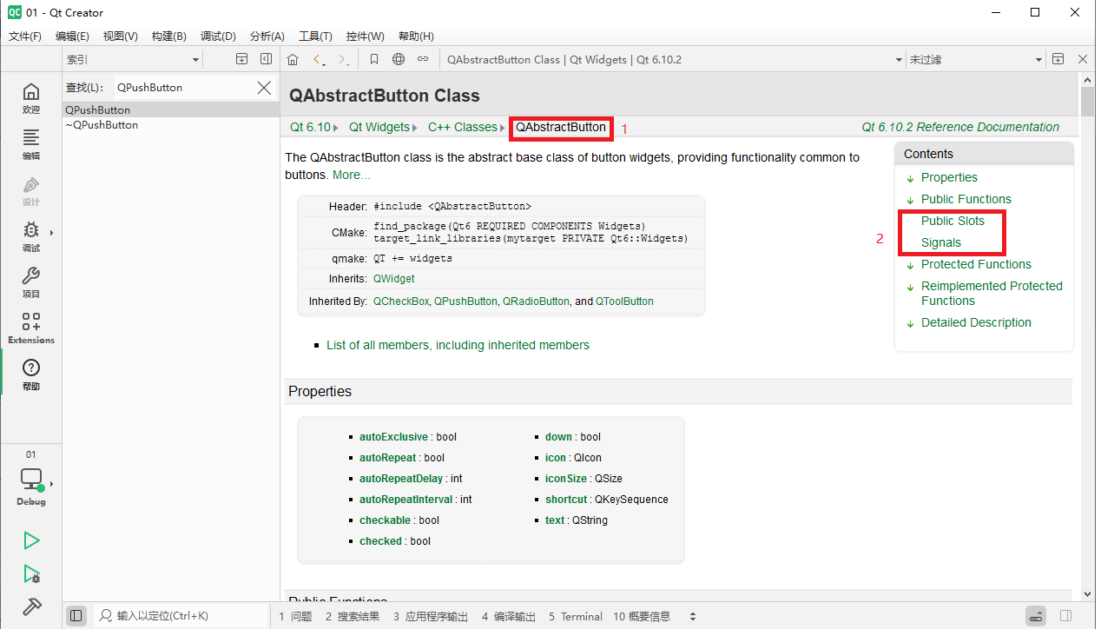
Task: Build project with the hammer icon
Action: tap(31, 606)
